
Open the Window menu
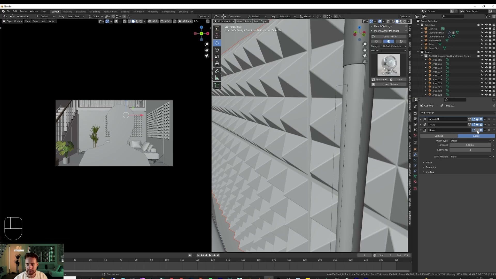[34, 11]
